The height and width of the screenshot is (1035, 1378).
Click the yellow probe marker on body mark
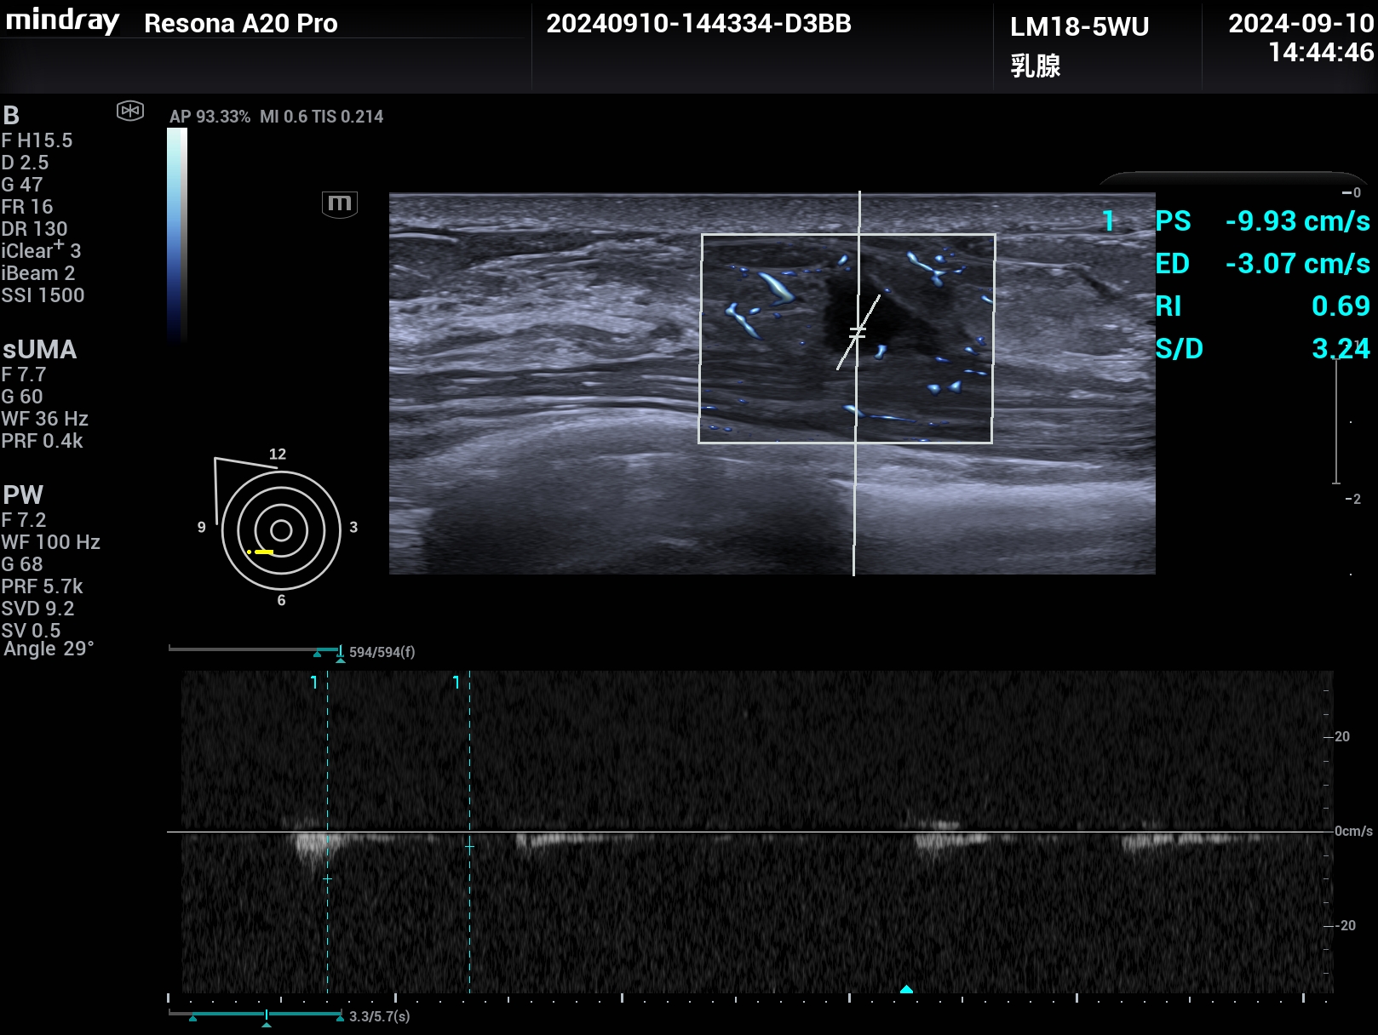coord(262,552)
